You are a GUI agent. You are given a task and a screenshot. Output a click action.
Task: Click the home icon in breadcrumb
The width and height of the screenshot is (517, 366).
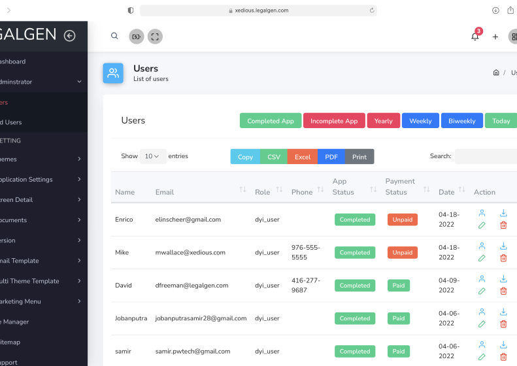click(x=496, y=73)
